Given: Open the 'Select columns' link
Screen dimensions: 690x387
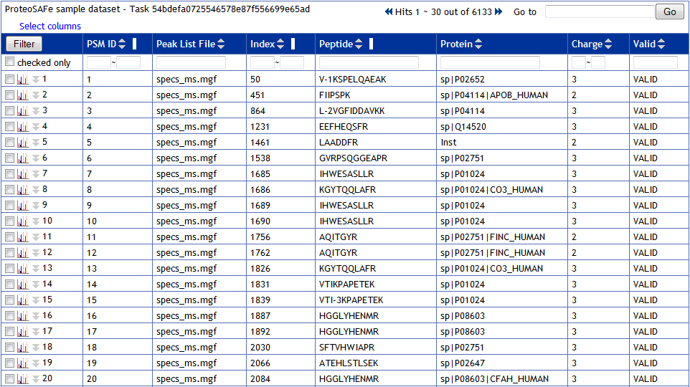Looking at the screenshot, I should click(50, 26).
